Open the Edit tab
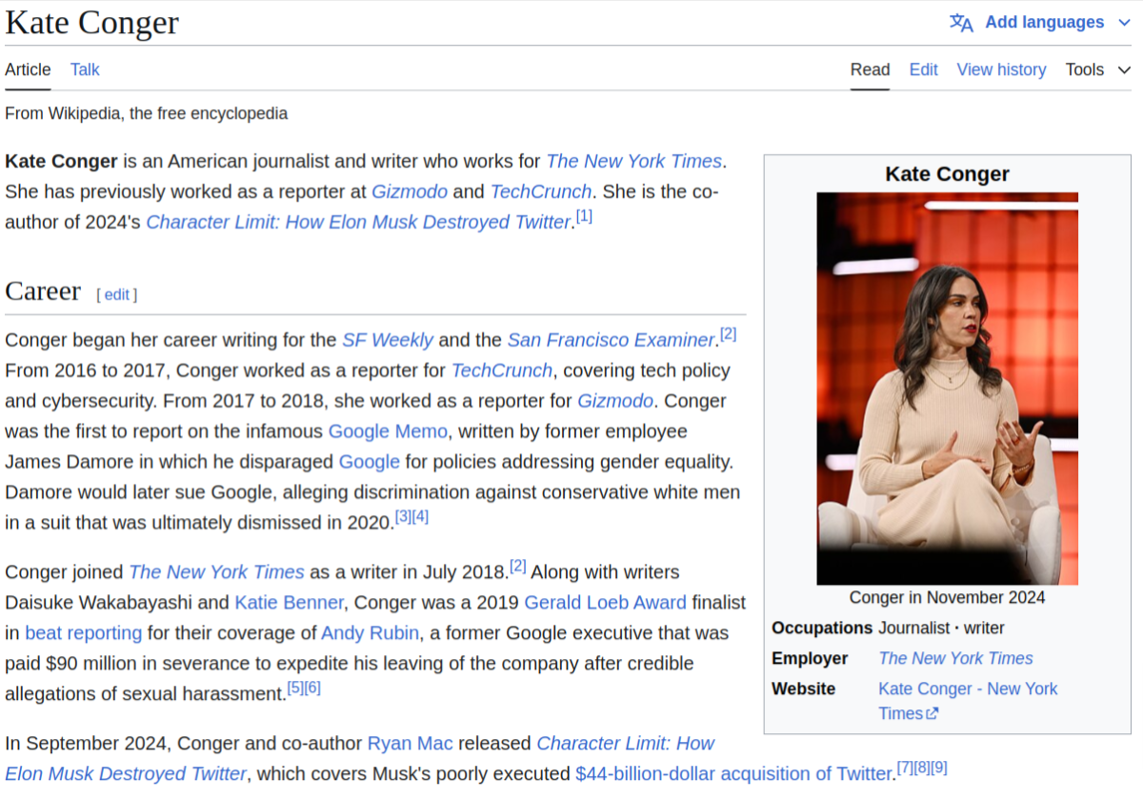1143x800 pixels. tap(923, 70)
